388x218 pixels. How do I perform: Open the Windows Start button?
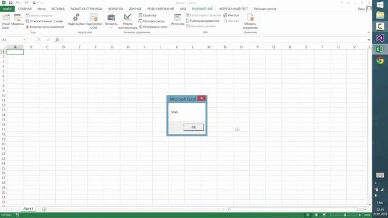pyautogui.click(x=380, y=5)
